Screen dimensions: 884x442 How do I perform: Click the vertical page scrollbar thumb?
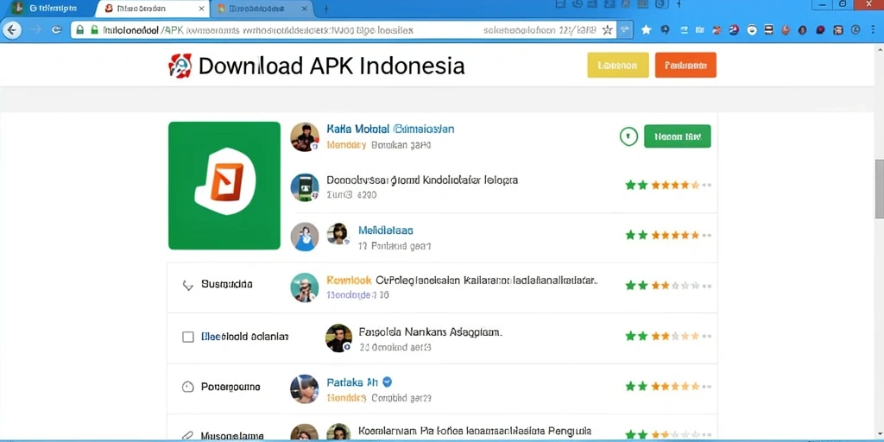coord(879,188)
